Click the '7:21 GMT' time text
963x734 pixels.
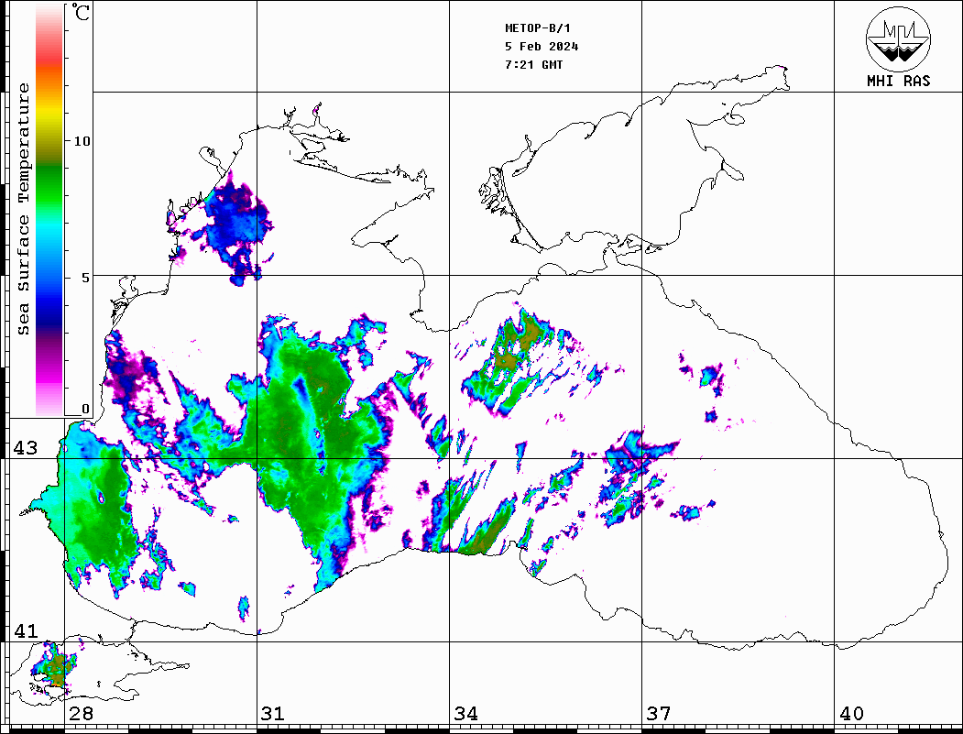pyautogui.click(x=534, y=64)
